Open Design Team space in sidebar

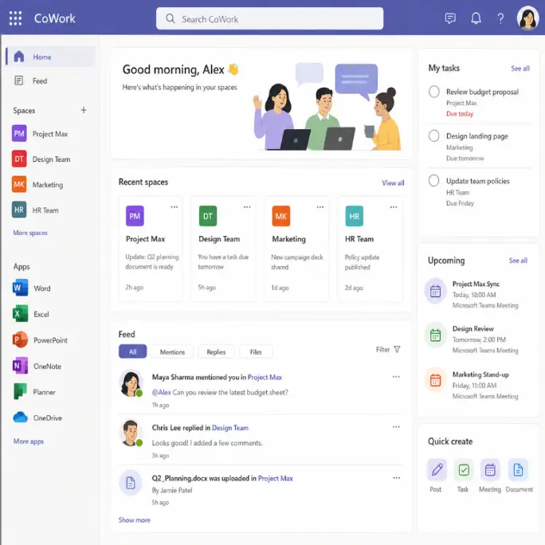coord(41,159)
